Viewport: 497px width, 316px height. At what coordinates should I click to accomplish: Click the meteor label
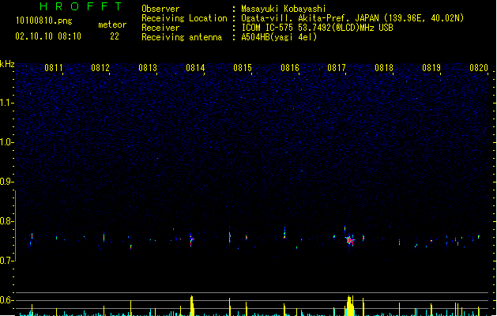tap(112, 24)
